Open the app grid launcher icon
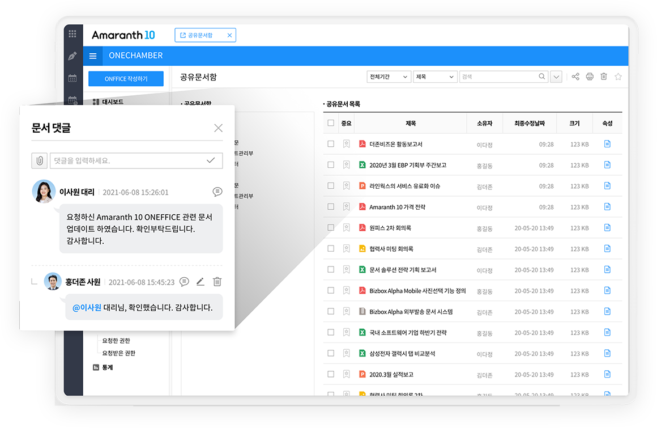 tap(72, 34)
